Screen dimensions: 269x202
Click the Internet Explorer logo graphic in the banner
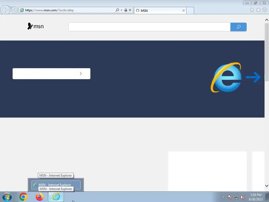(226, 77)
